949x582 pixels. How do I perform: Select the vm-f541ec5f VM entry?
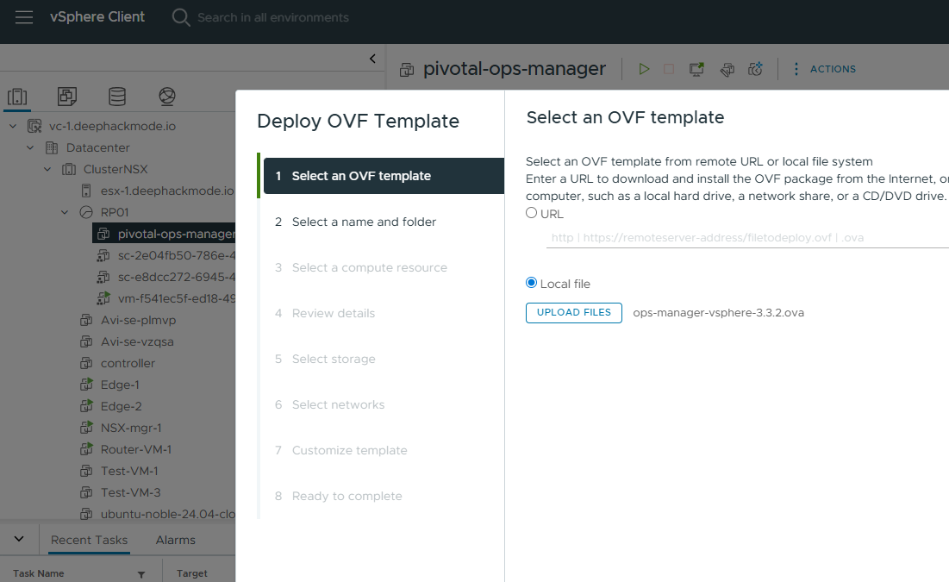coord(176,298)
